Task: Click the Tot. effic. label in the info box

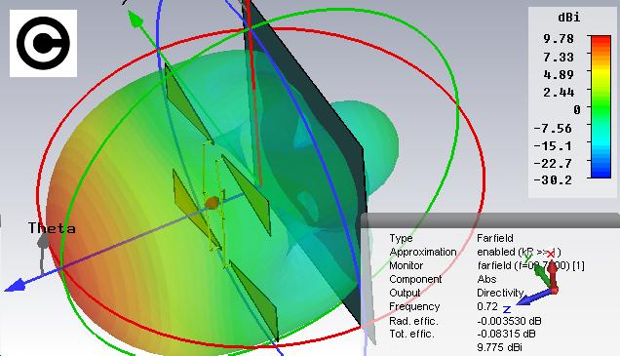Action: (411, 334)
